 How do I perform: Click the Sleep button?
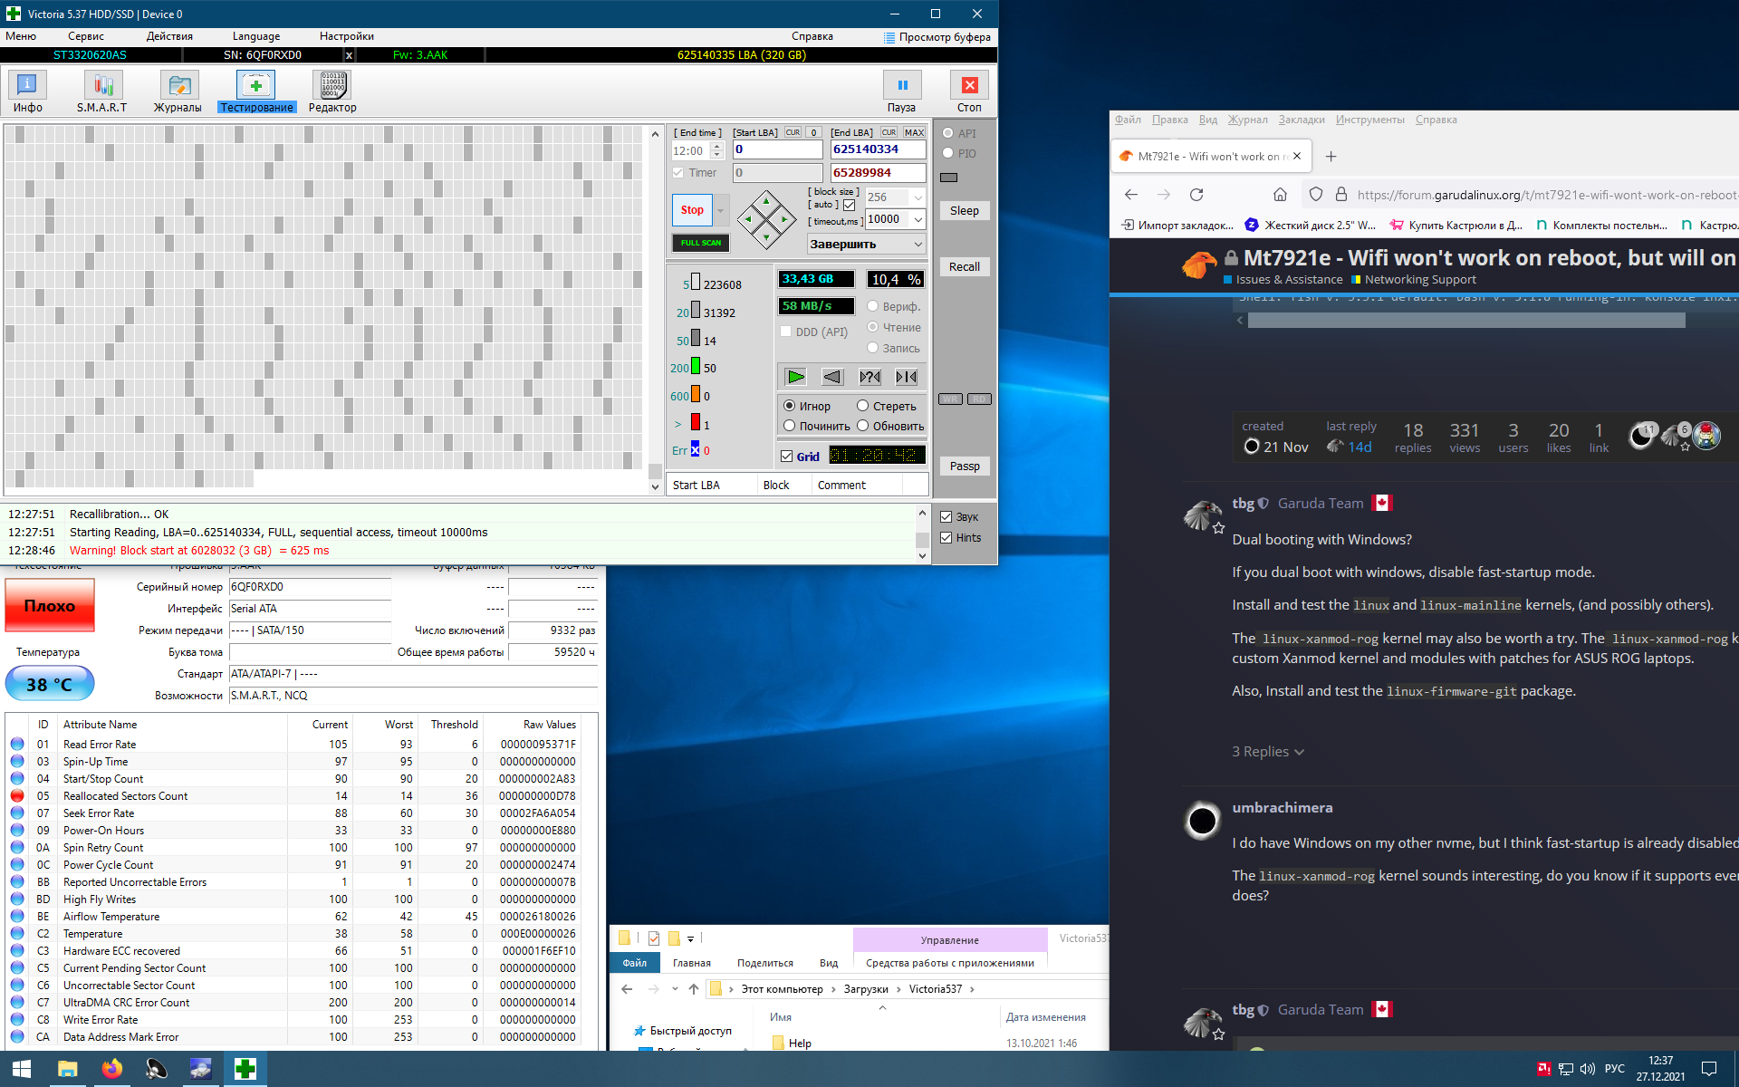[x=964, y=210]
